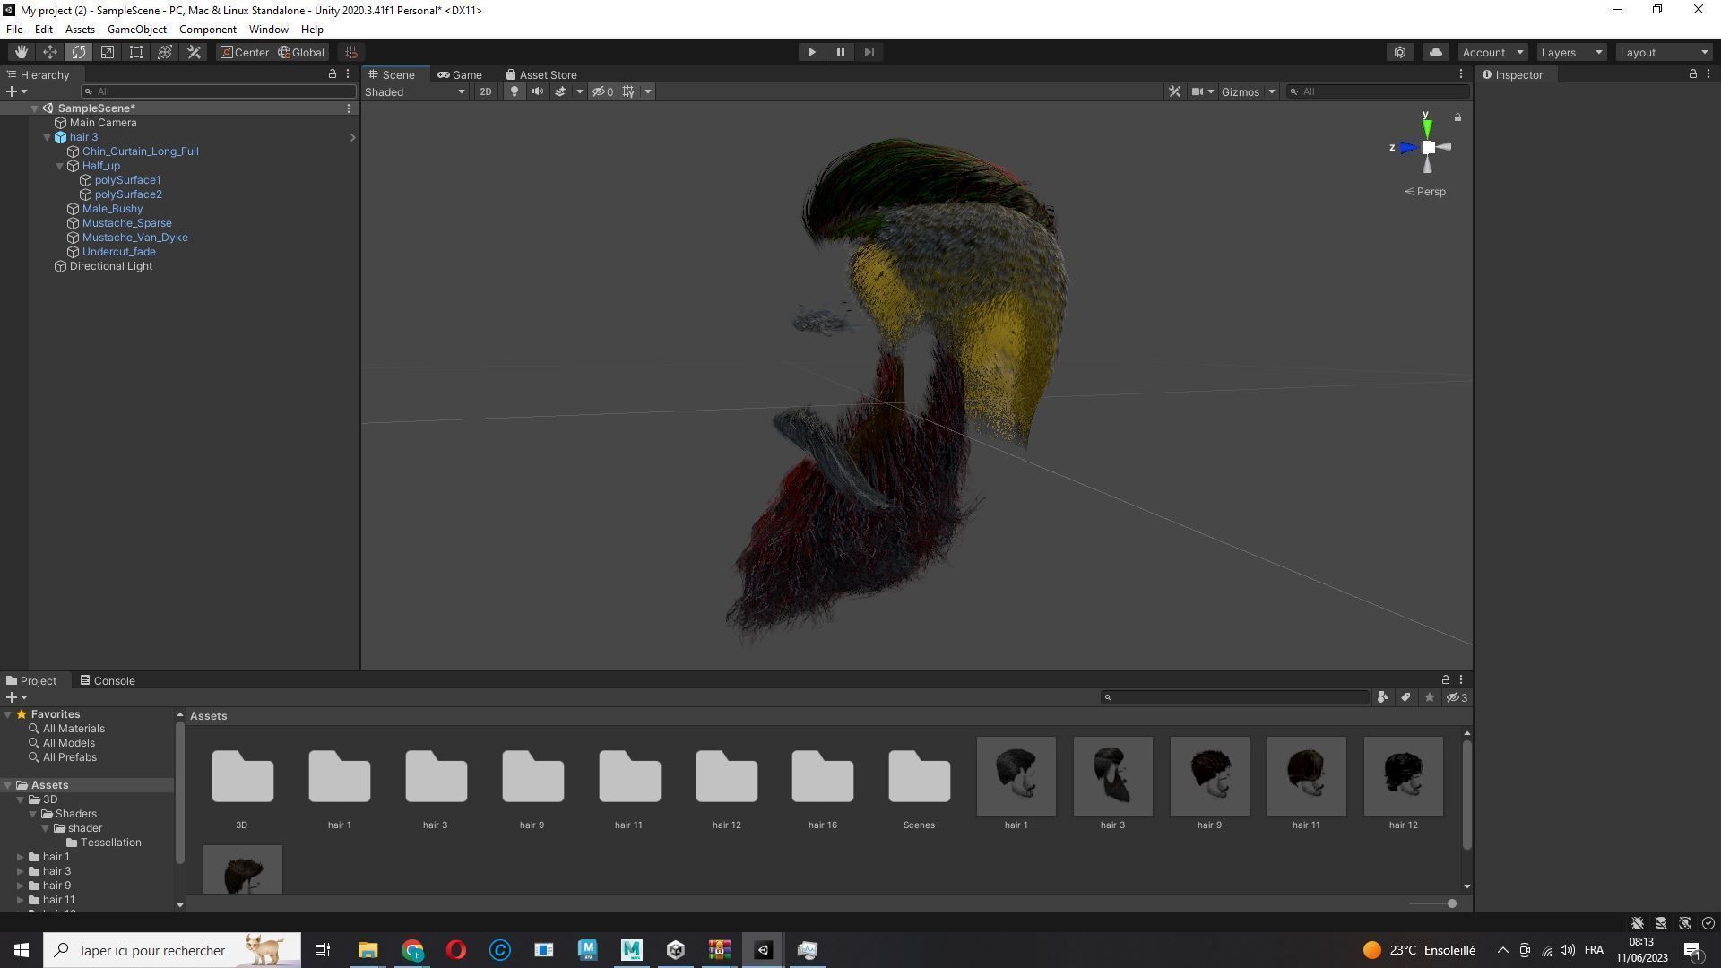Open the GameObject menu
The width and height of the screenshot is (1721, 968).
click(x=136, y=30)
